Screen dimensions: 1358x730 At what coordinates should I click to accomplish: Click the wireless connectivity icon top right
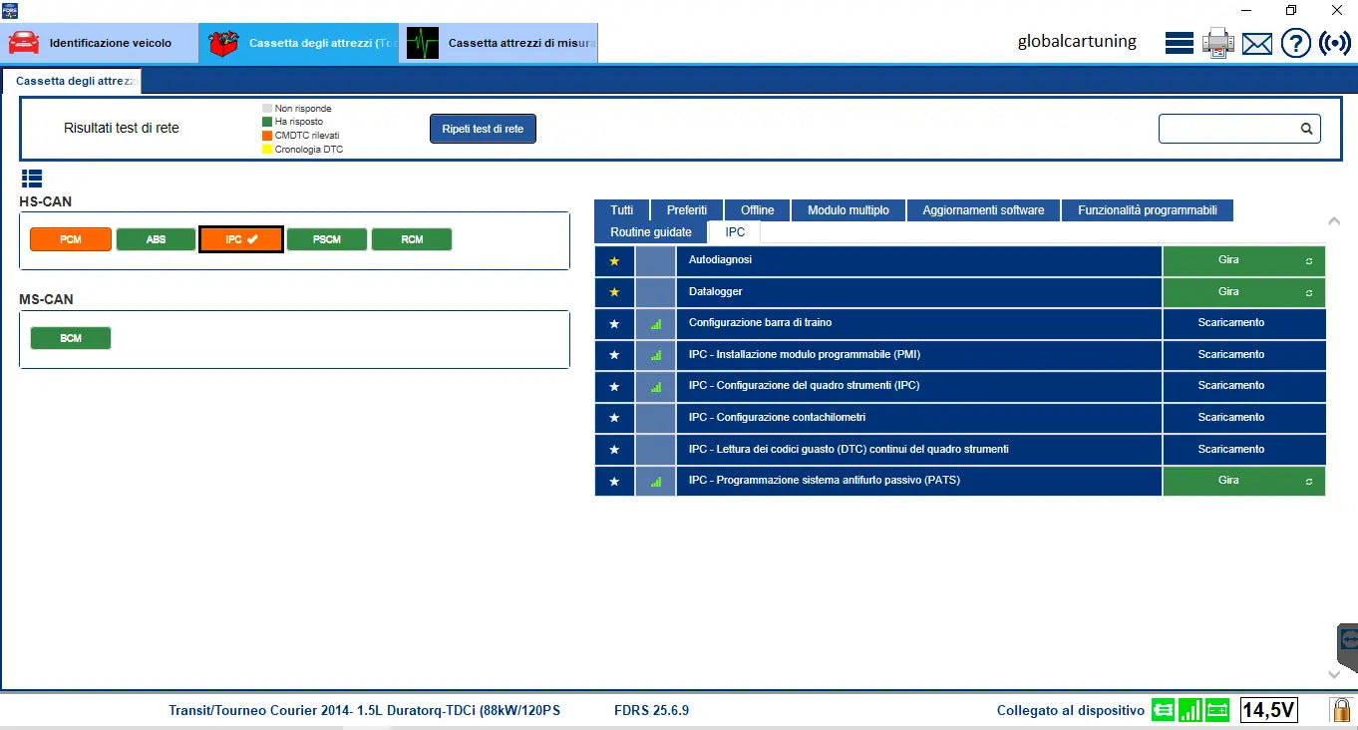[1335, 43]
